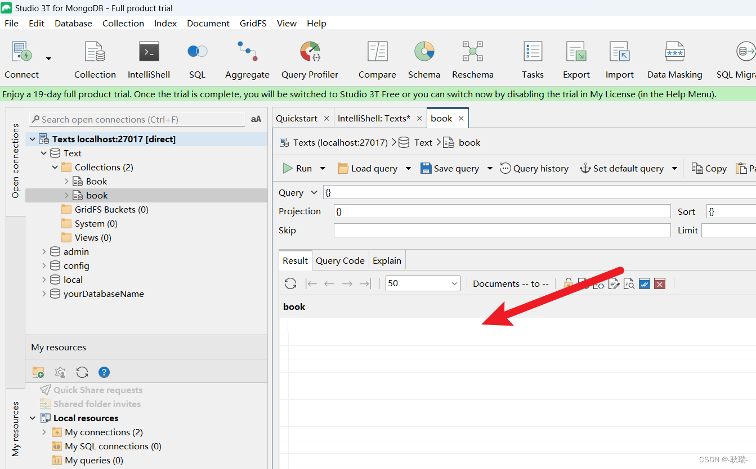Screen dimensions: 756x469
Task: Click the Run query button
Action: pos(297,168)
